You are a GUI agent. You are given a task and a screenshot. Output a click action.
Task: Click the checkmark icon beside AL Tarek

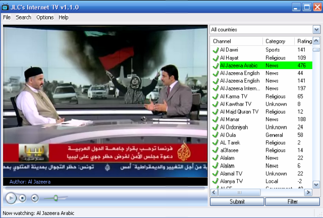216,143
